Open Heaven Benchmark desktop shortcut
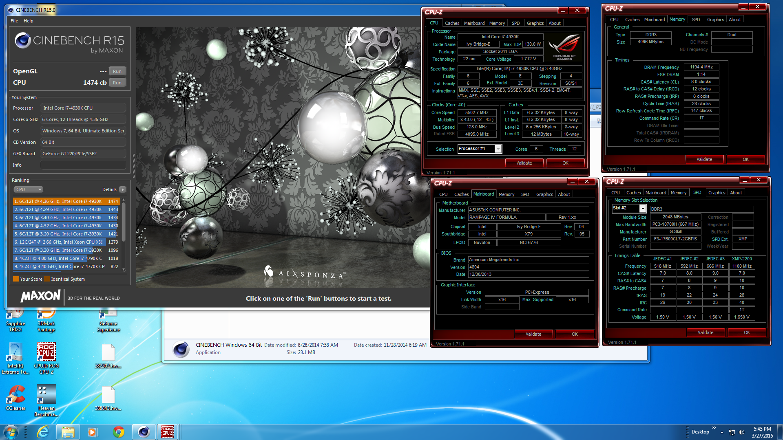 (46, 401)
